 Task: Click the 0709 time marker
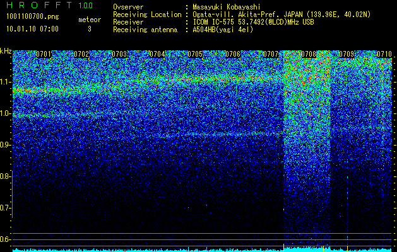tap(347, 54)
